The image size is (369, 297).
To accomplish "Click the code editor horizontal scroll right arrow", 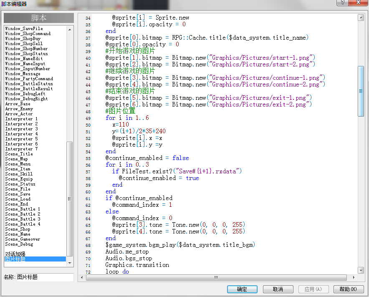I will [x=354, y=277].
